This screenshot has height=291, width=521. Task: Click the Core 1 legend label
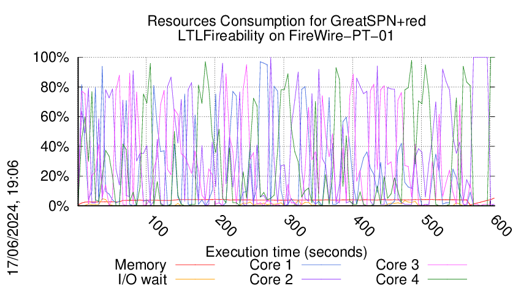point(271,265)
